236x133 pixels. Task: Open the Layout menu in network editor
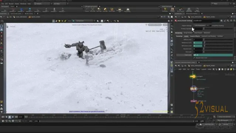(203, 69)
